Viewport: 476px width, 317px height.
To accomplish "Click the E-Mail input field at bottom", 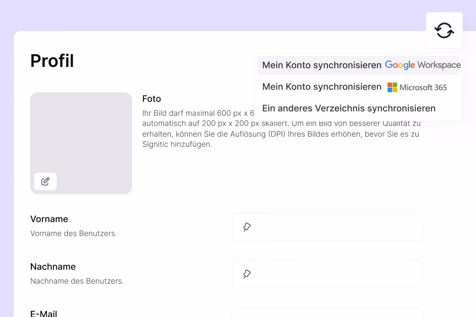I will [327, 313].
